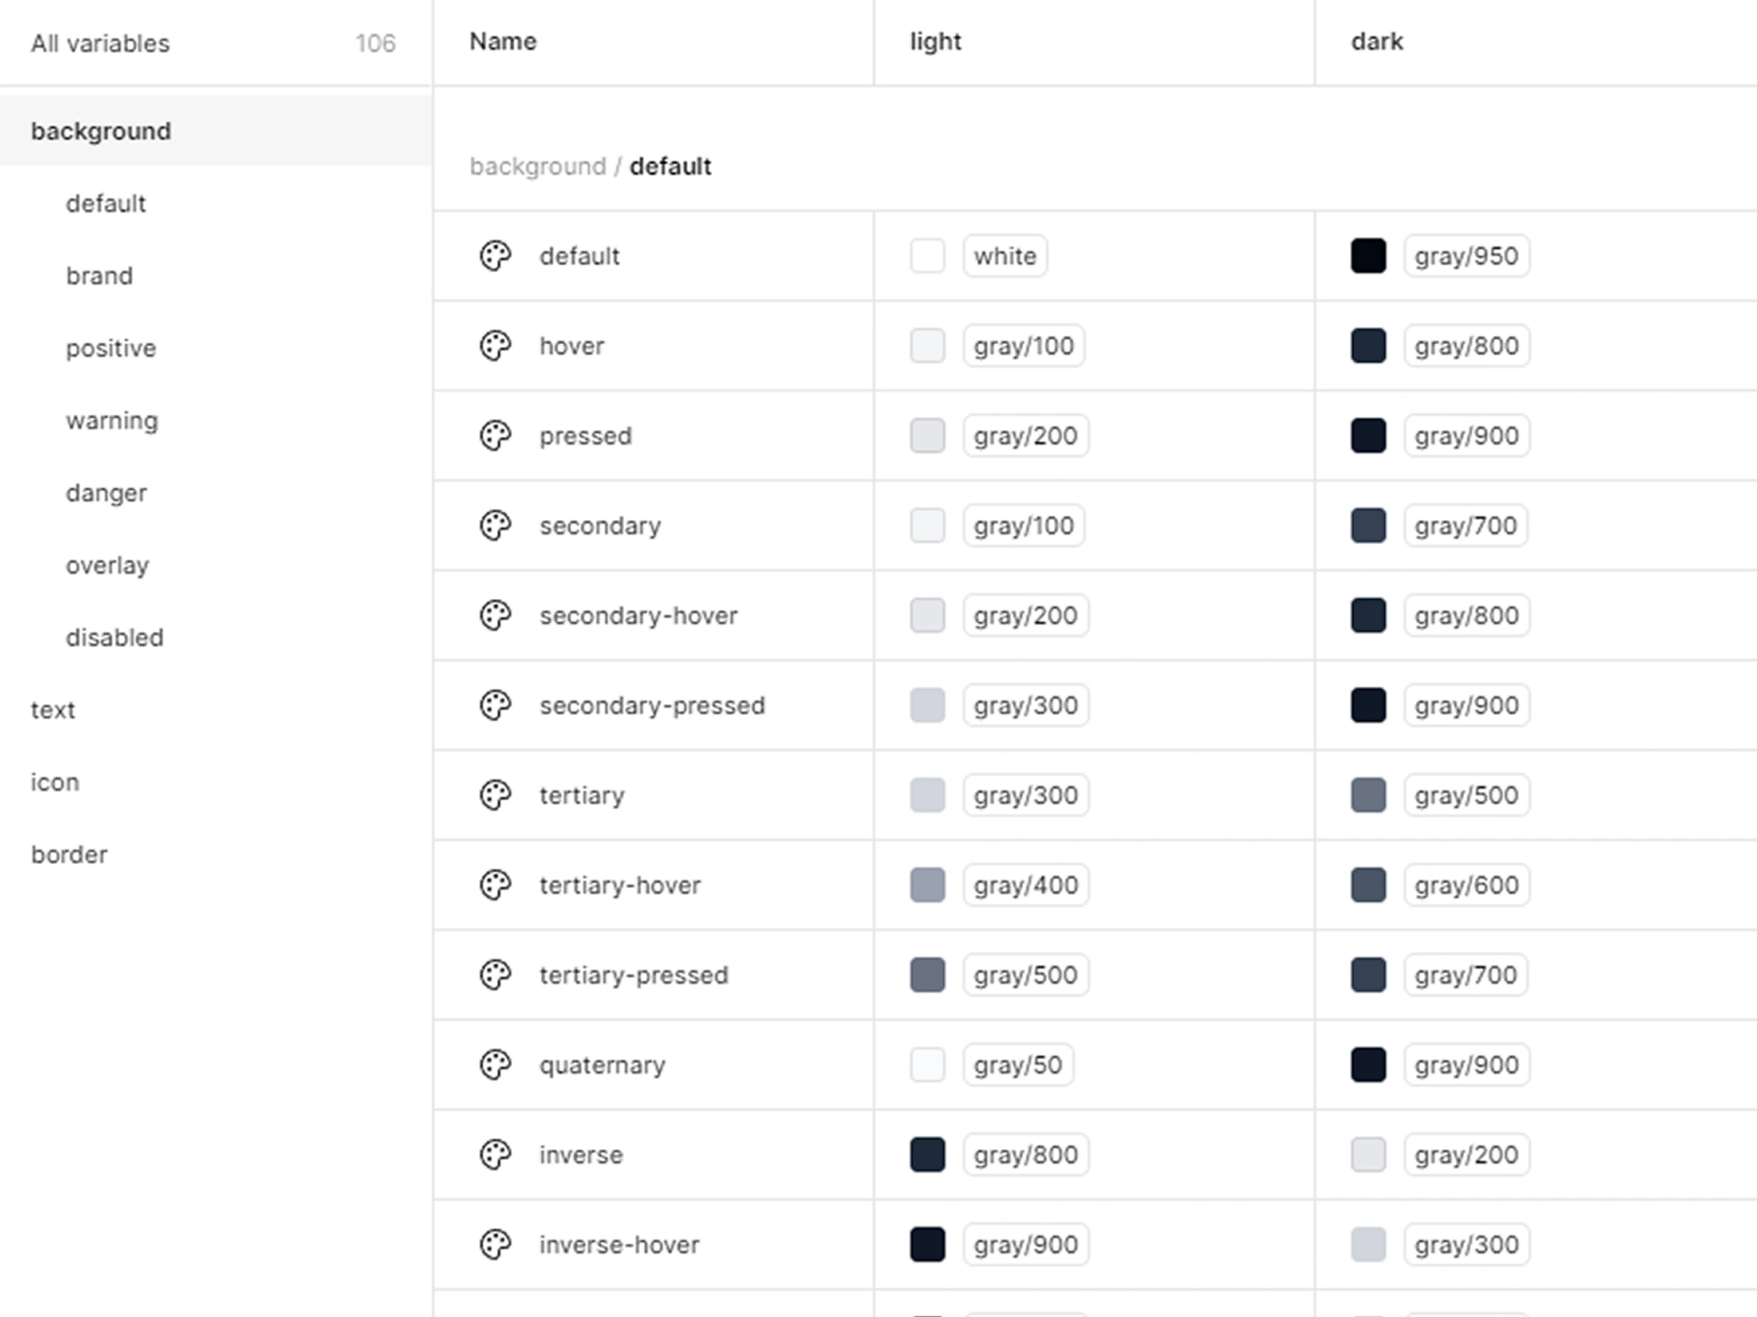Click gray/400 swatch for tertiary-hover light
Screen dimensions: 1757x1317
927,885
